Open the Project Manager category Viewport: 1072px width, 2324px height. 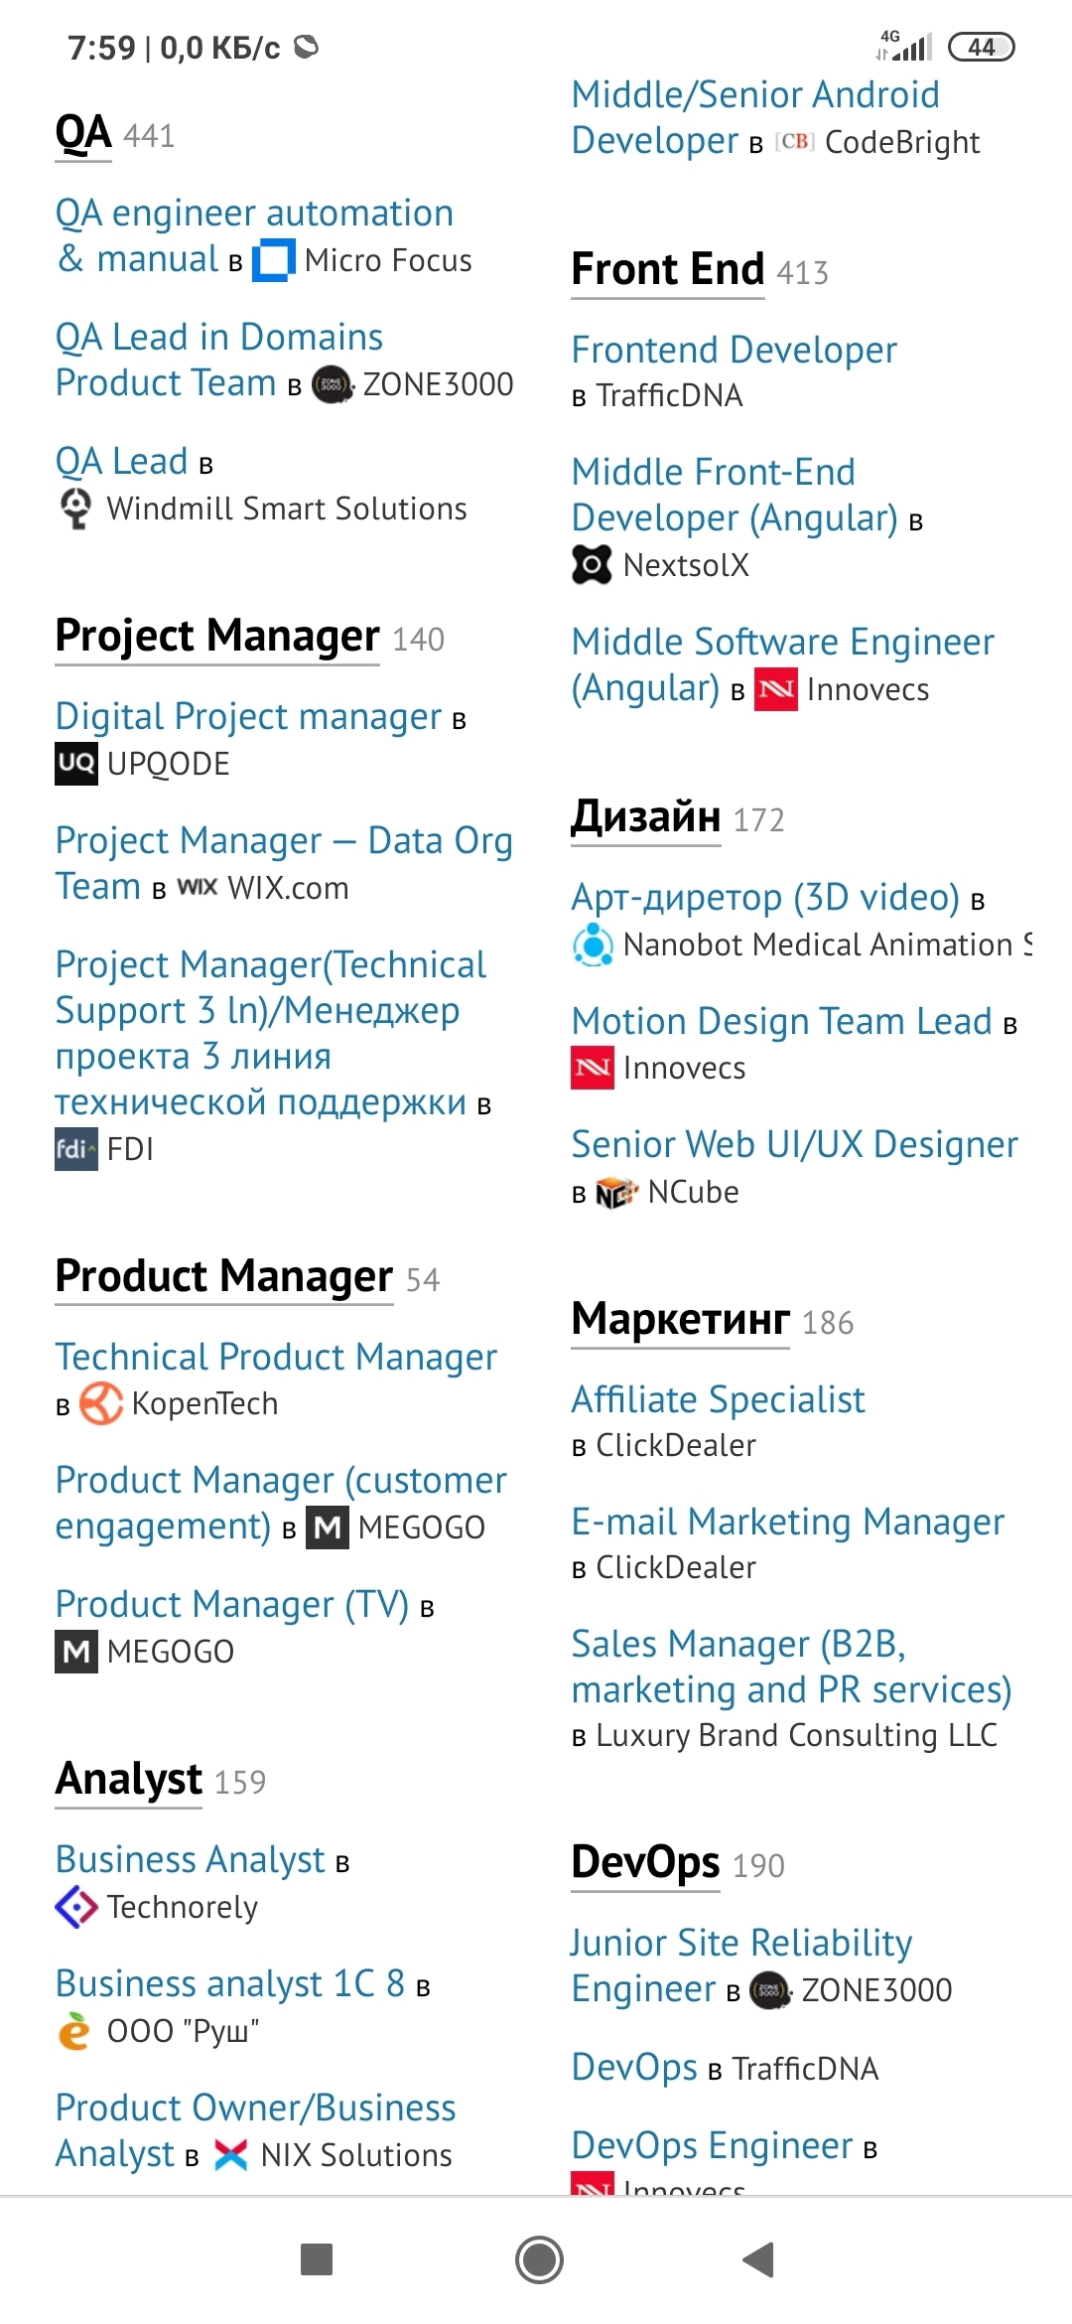tap(217, 637)
